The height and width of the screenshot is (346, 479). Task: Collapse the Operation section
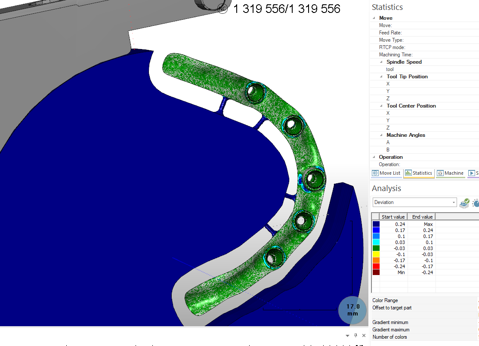(x=374, y=157)
